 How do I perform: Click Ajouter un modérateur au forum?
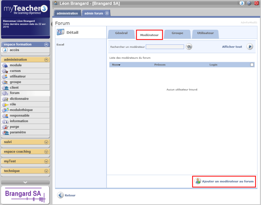coord(224,181)
